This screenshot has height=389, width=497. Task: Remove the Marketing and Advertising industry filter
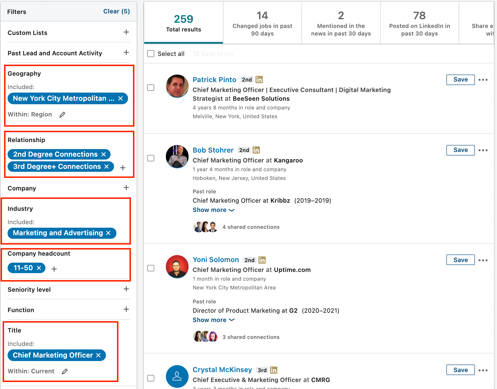tap(108, 233)
